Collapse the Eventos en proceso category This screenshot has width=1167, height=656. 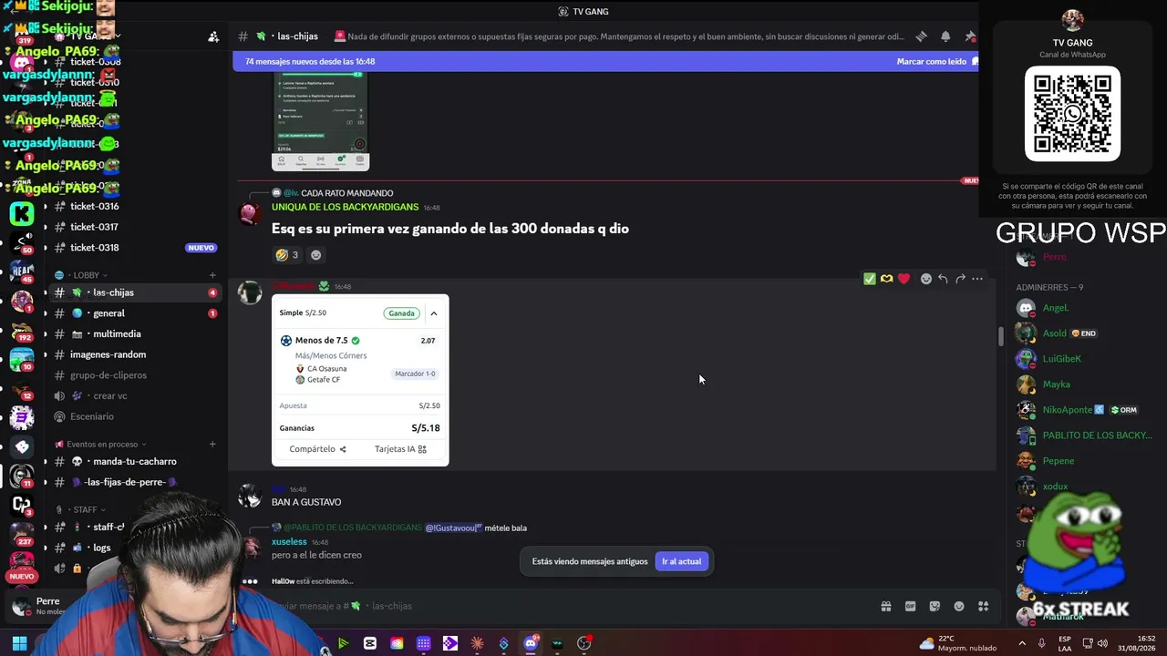click(102, 445)
